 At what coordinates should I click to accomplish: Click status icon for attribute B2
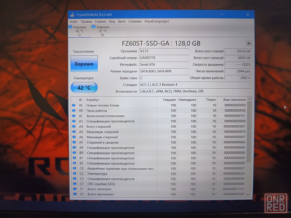click(74, 163)
